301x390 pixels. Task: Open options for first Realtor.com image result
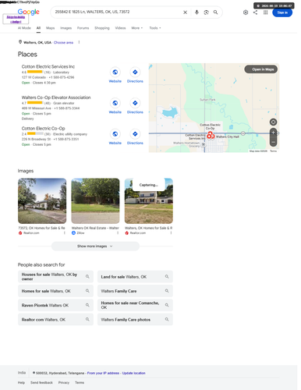65,233
